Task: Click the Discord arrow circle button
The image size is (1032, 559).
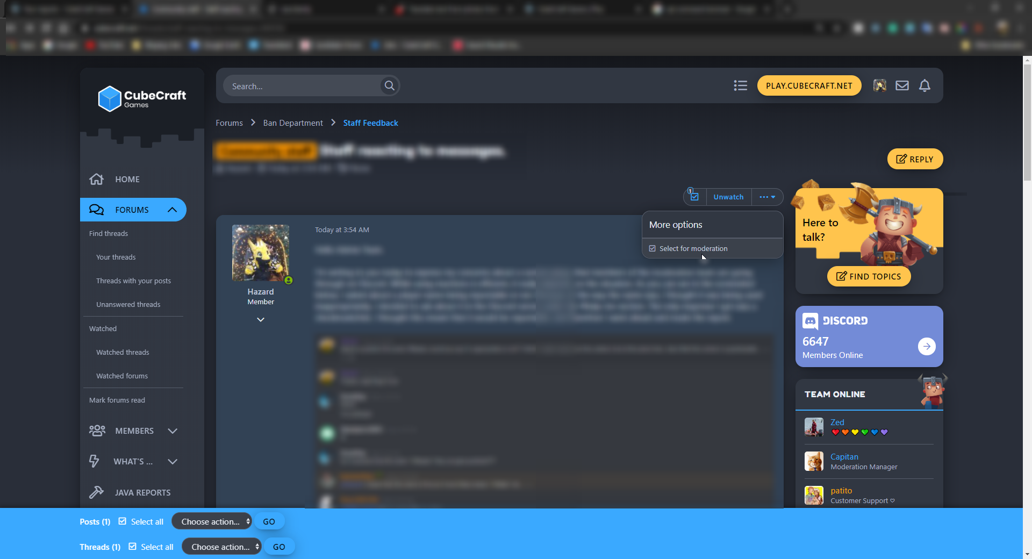Action: (927, 346)
